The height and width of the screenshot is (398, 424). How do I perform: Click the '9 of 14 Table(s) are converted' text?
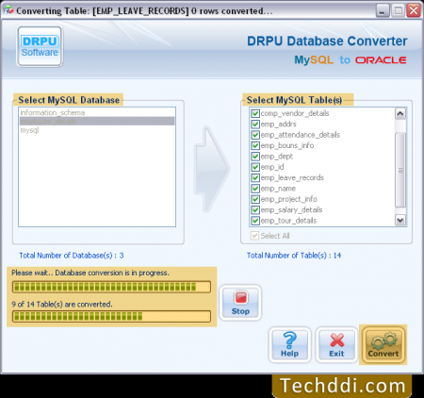[62, 305]
